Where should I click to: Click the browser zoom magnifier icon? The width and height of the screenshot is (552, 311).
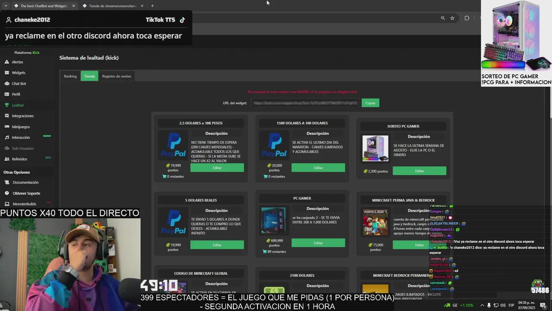tap(443, 18)
